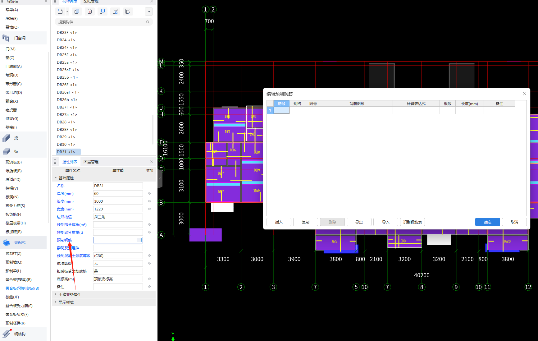Select 门联窗(A) in navigation

[14, 67]
